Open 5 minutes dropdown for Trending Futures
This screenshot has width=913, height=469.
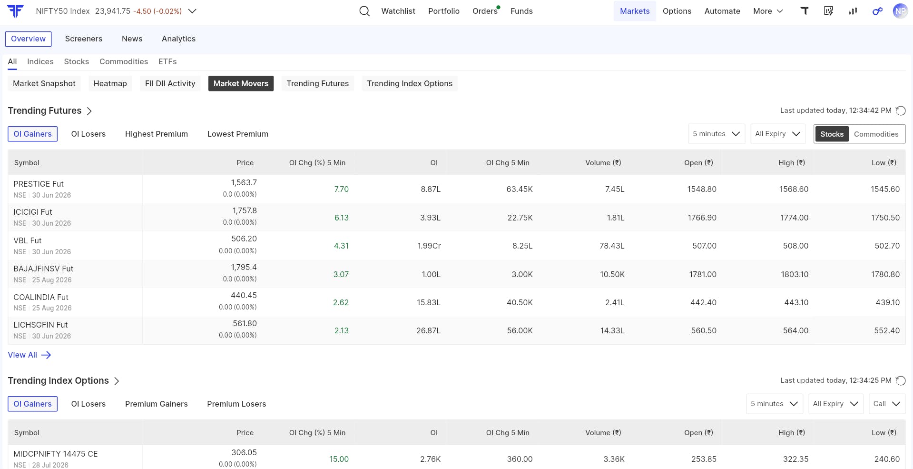click(x=717, y=134)
